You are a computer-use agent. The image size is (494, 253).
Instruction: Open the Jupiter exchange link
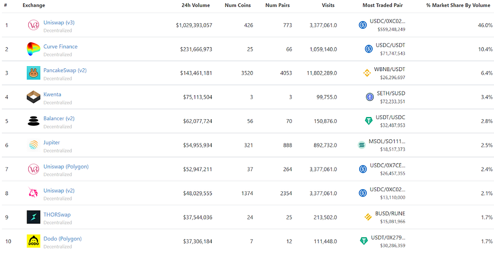[x=51, y=142]
